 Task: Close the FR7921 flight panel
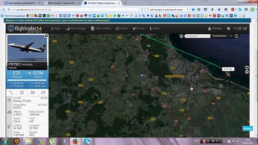pos(46,36)
